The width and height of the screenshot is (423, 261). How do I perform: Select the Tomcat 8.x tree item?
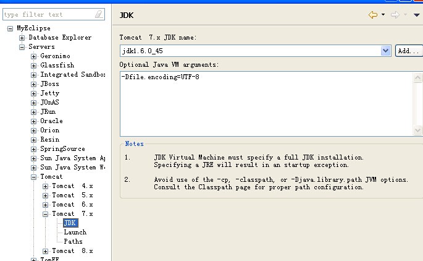pos(72,250)
